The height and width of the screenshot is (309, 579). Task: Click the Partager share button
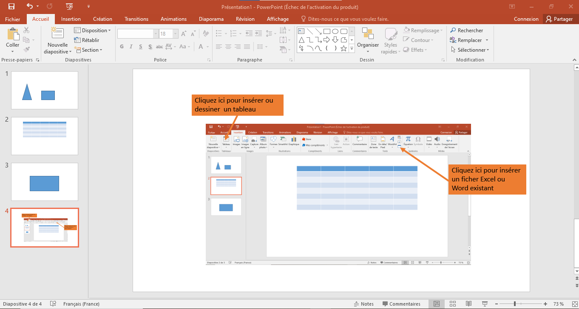pyautogui.click(x=559, y=19)
